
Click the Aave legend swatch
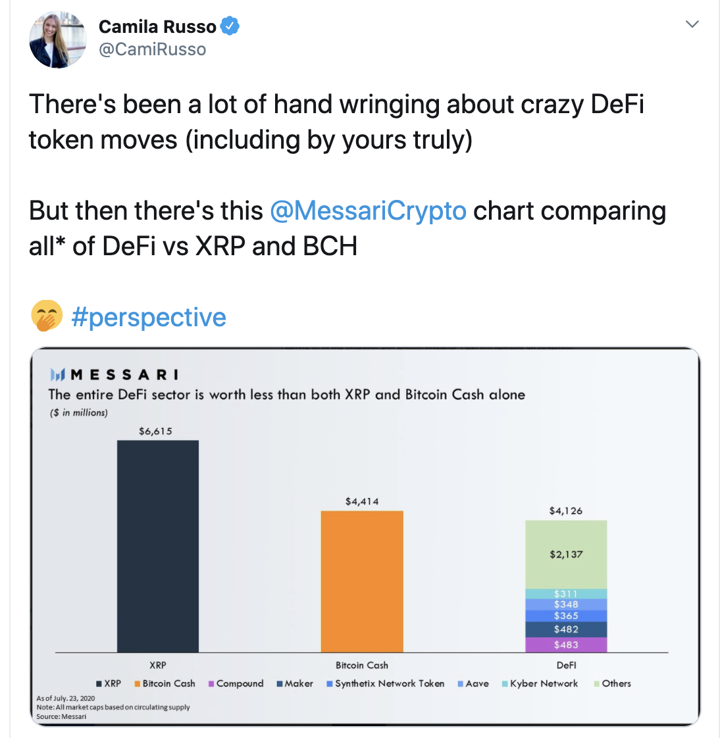[461, 684]
